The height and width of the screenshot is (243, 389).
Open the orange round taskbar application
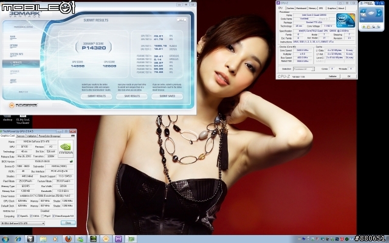pyautogui.click(x=106, y=239)
